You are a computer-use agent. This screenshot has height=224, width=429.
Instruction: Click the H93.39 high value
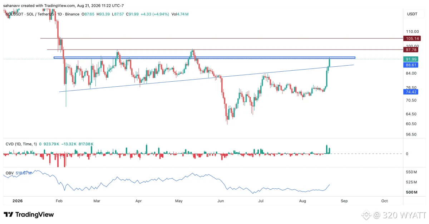(104, 14)
